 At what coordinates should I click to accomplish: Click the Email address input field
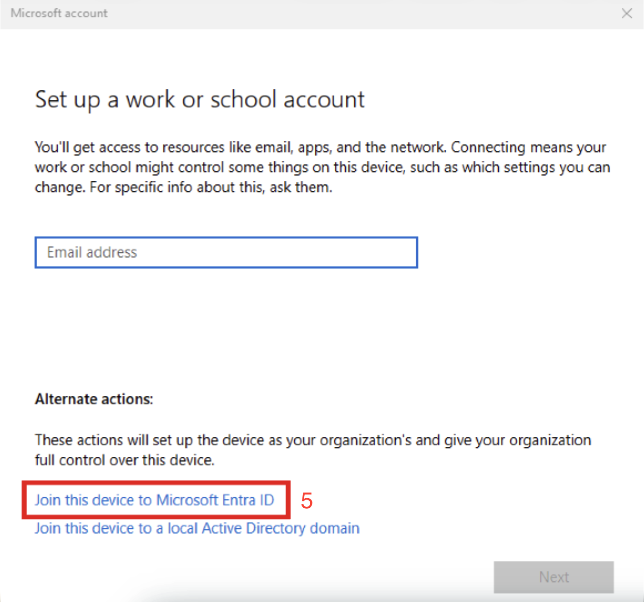[226, 252]
